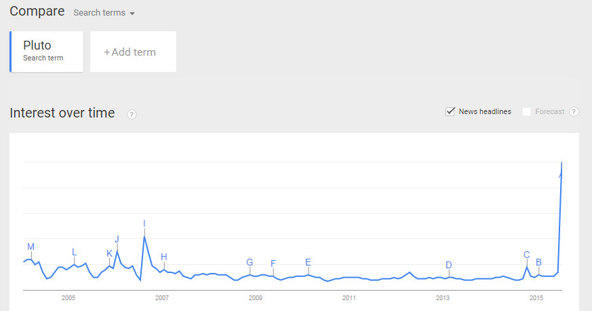Click the Forecast help question mark icon
Image resolution: width=592 pixels, height=311 pixels.
point(574,112)
